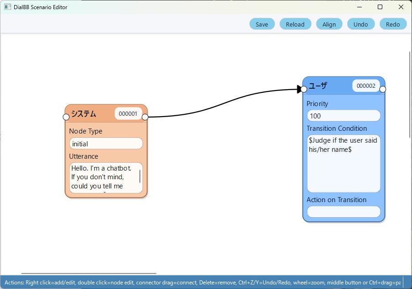Close the DialBB Scenario Editor window

click(x=401, y=7)
